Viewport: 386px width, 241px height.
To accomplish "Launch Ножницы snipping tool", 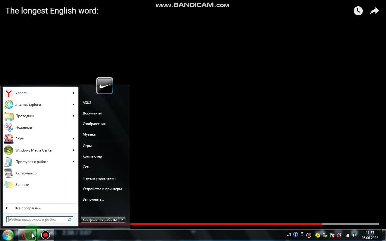I will click(40, 127).
